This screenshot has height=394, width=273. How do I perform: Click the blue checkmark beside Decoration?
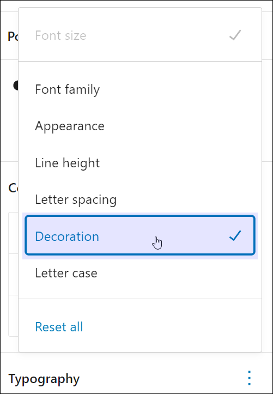tap(235, 236)
